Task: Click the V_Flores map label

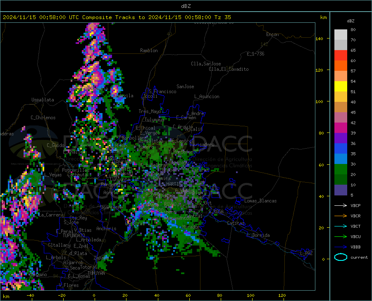Action: pyautogui.click(x=69, y=285)
